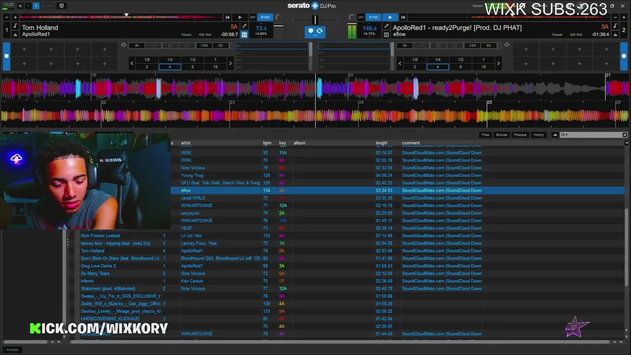The image size is (631, 355).
Task: Open the Browse tab
Action: [501, 135]
